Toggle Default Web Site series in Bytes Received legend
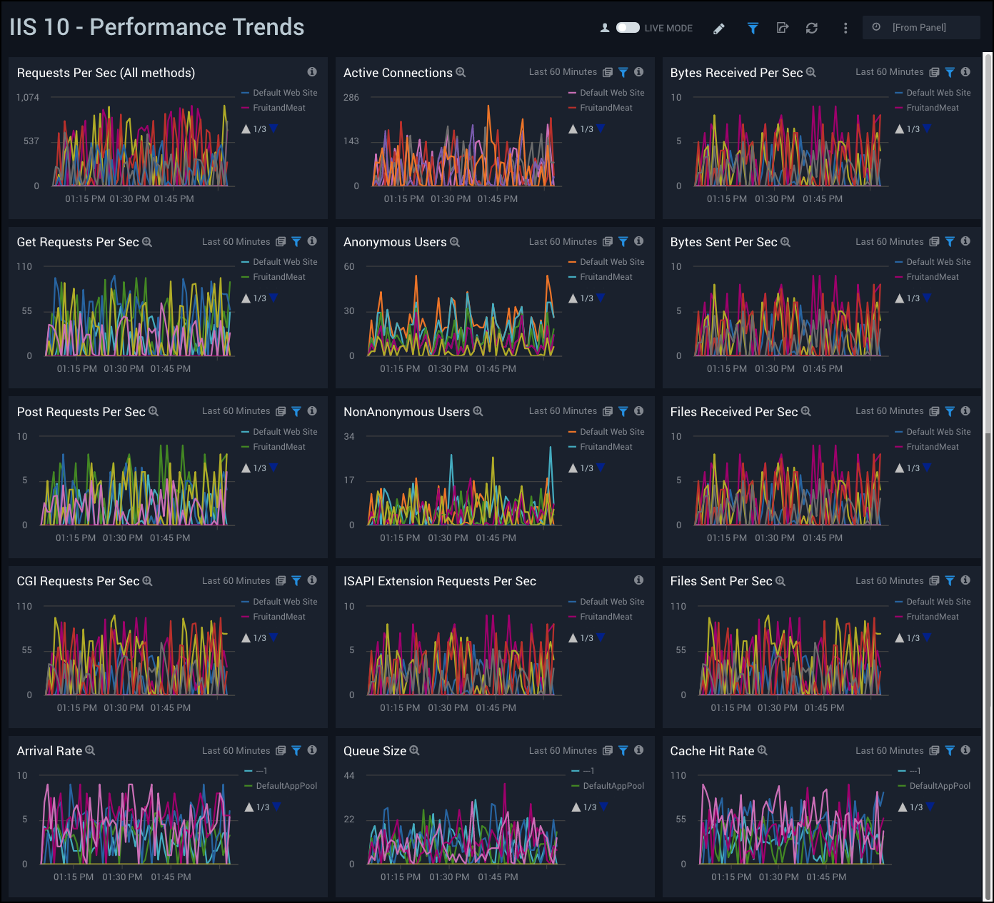 click(x=933, y=93)
